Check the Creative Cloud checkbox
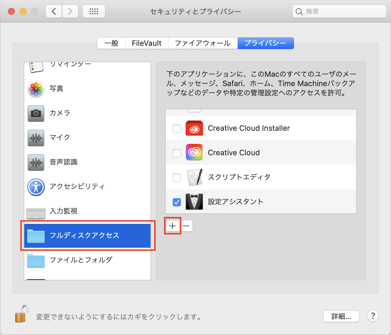This screenshot has height=335, width=391. (x=177, y=153)
